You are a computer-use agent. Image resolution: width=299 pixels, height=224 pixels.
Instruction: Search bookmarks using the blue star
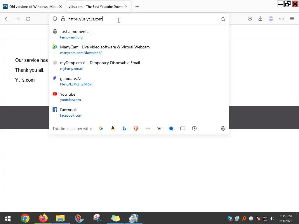[171, 128]
